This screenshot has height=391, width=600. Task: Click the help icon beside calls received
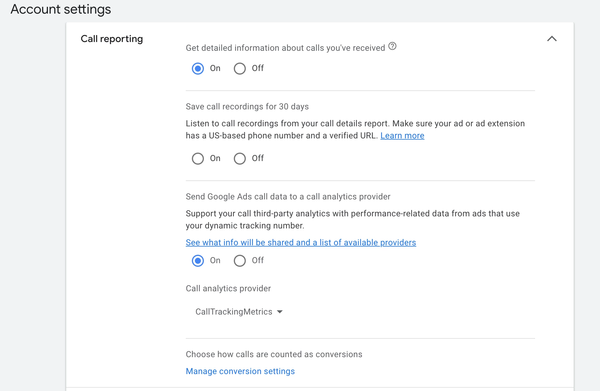pyautogui.click(x=392, y=46)
